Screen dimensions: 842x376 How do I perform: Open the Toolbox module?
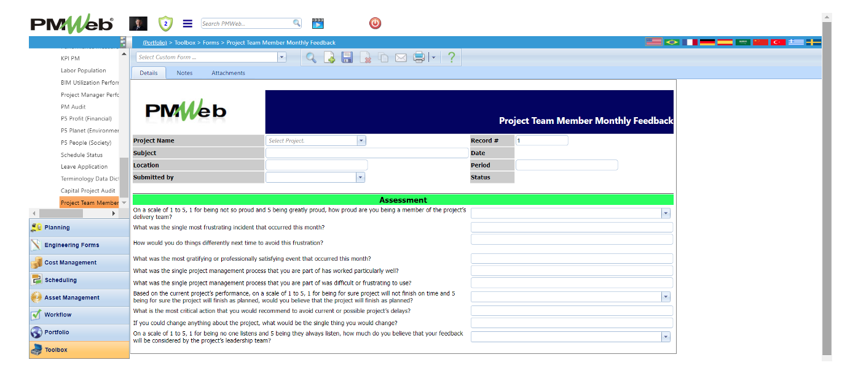[x=79, y=350]
